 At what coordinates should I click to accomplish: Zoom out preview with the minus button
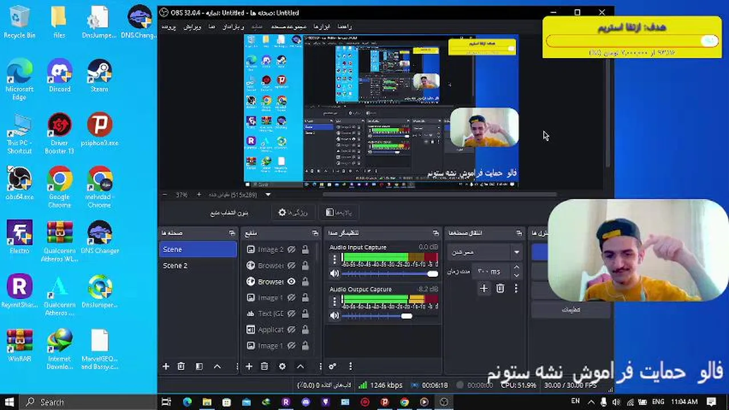pos(165,195)
